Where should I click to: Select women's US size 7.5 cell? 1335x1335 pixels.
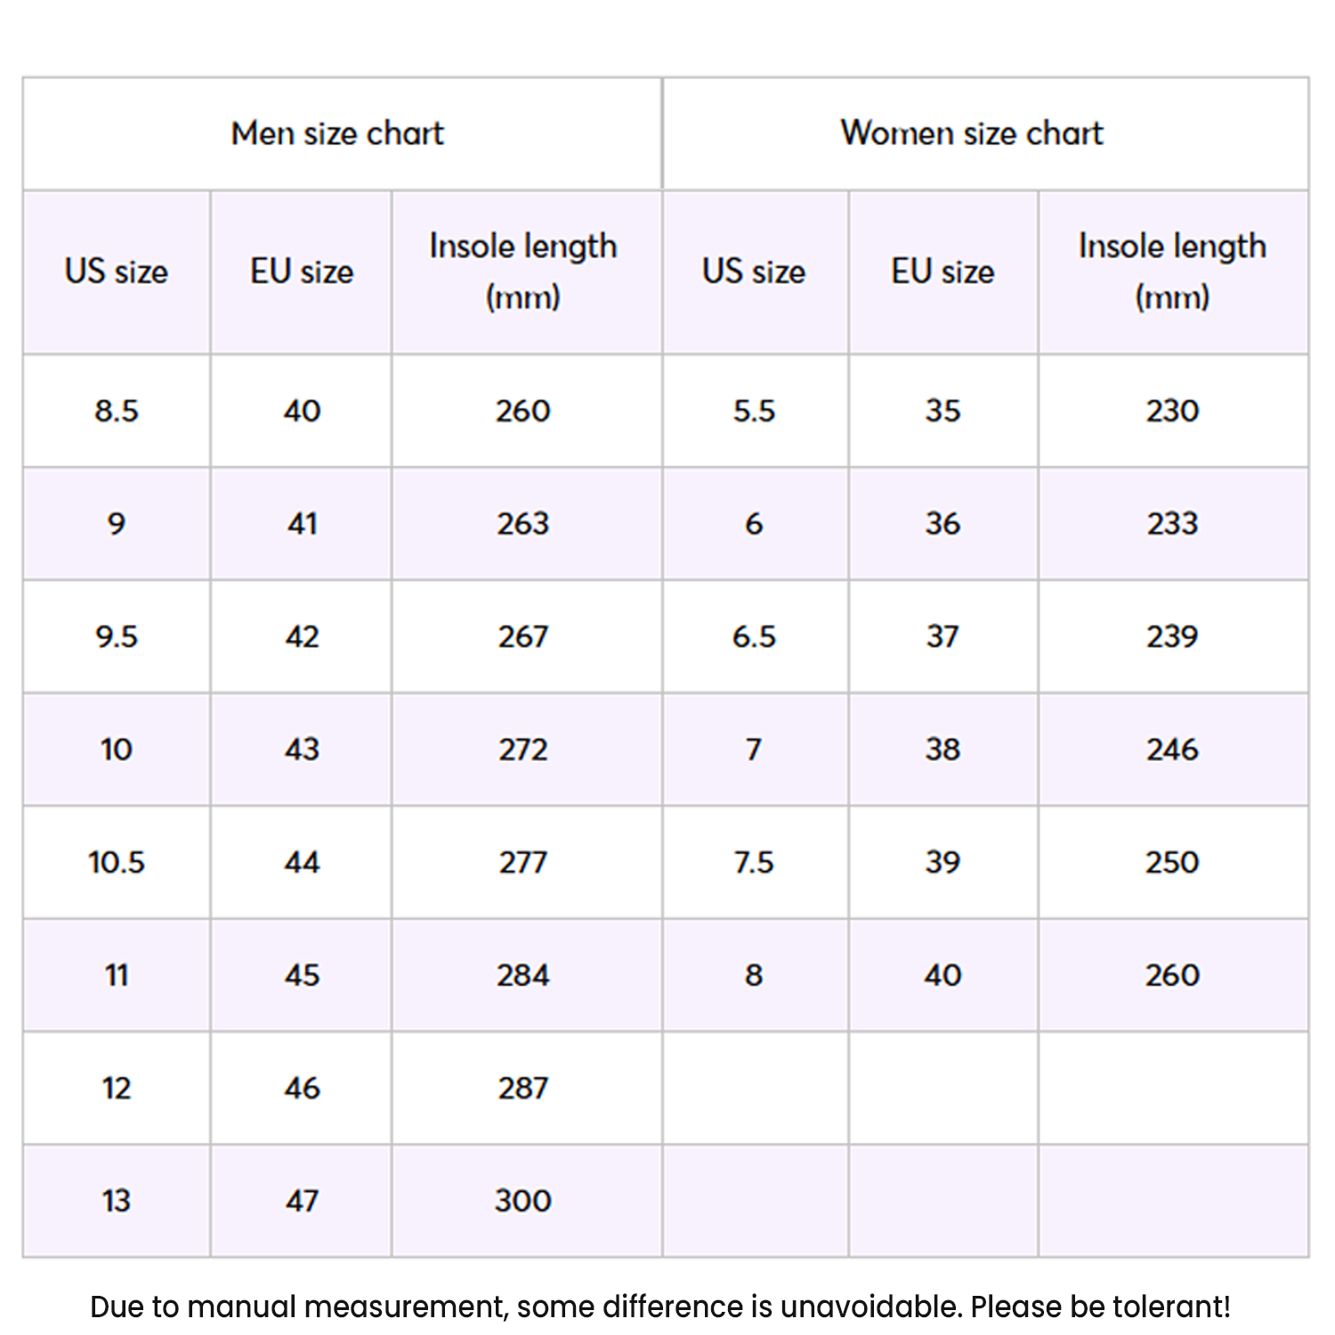click(754, 862)
